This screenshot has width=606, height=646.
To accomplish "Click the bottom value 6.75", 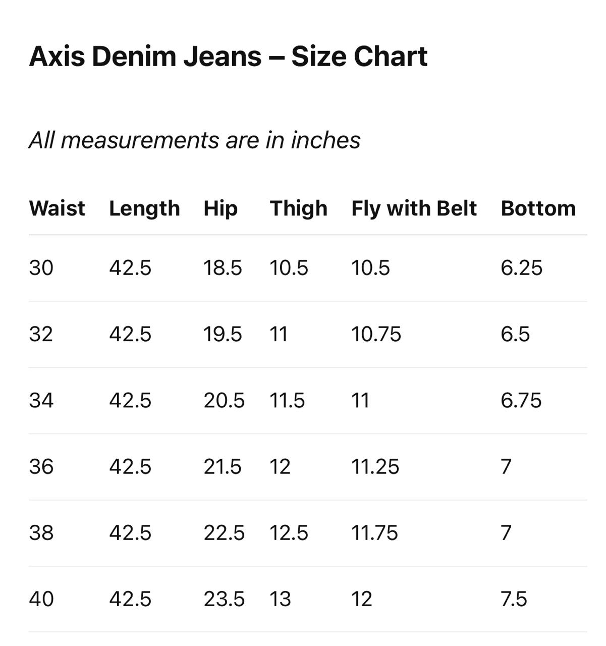I will [521, 401].
